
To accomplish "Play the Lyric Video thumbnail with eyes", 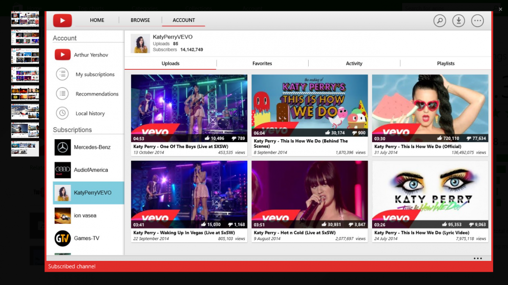I will tap(430, 195).
